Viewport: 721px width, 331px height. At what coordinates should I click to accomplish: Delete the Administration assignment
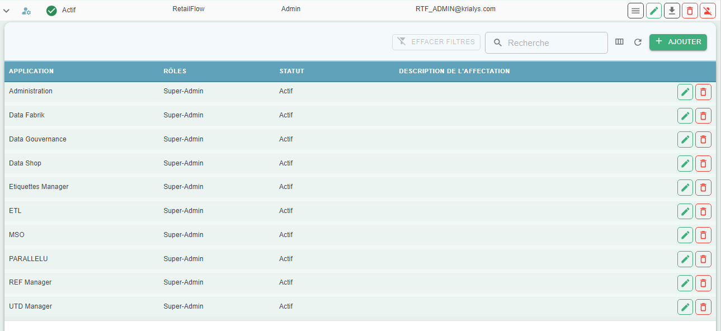pyautogui.click(x=703, y=92)
